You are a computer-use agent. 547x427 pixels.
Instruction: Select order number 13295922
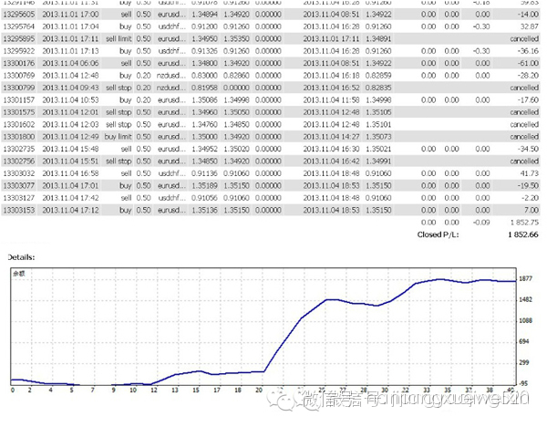[19, 51]
